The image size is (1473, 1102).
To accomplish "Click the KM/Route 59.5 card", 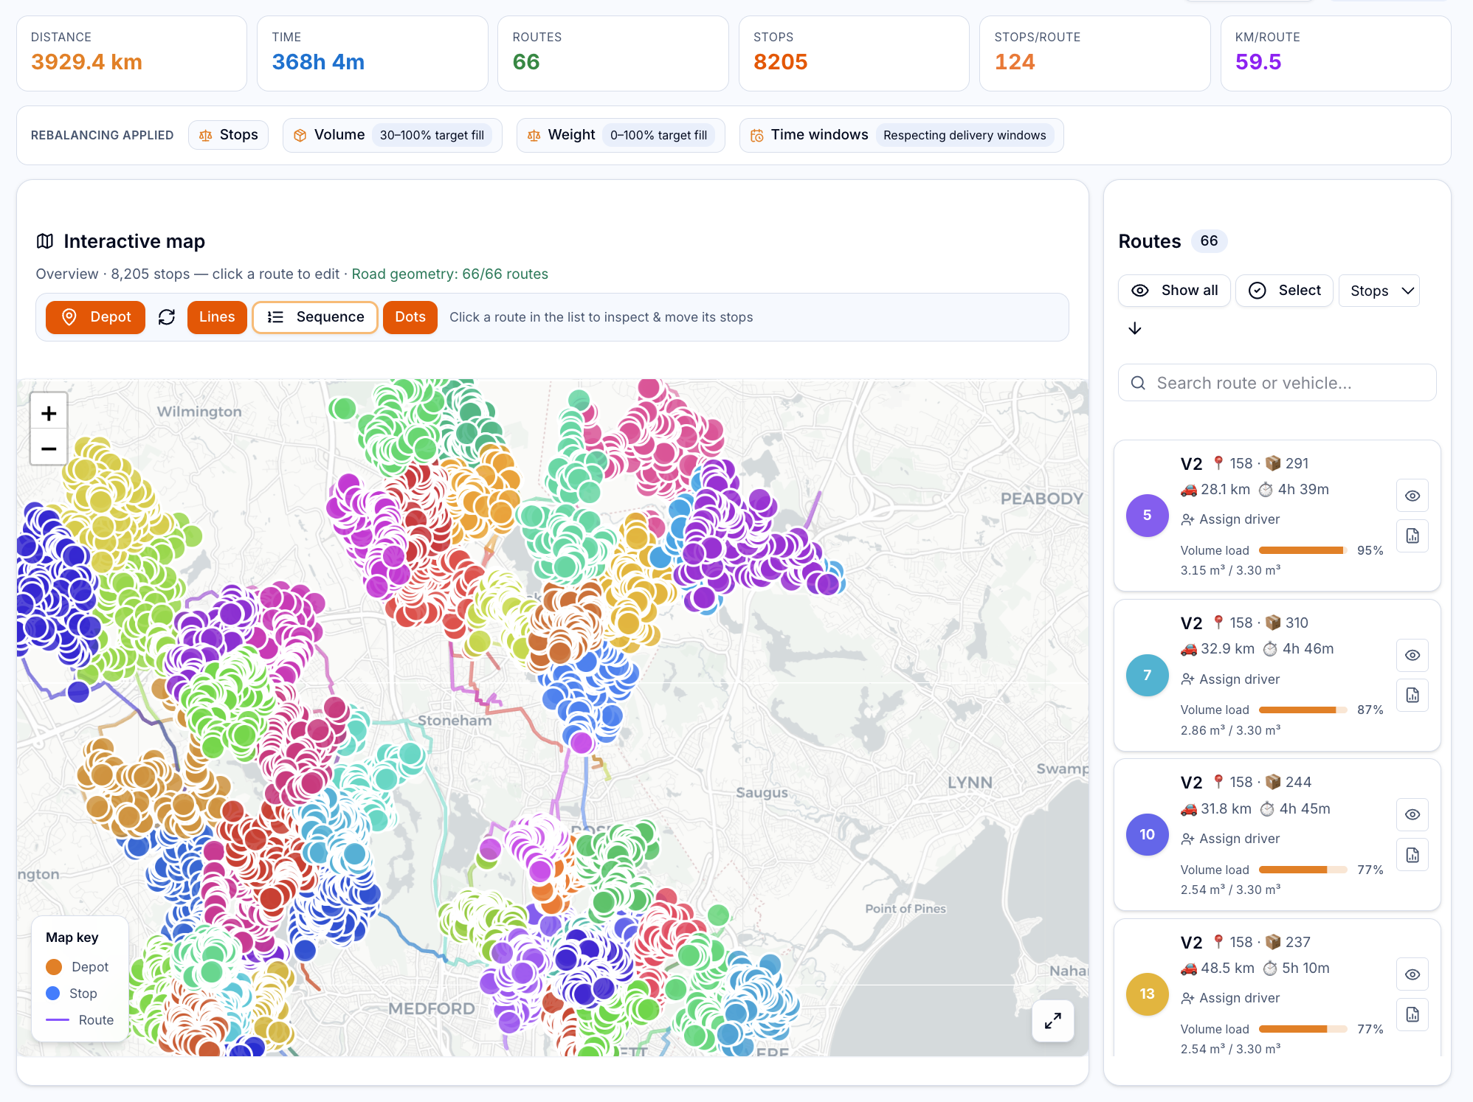I will [x=1336, y=54].
